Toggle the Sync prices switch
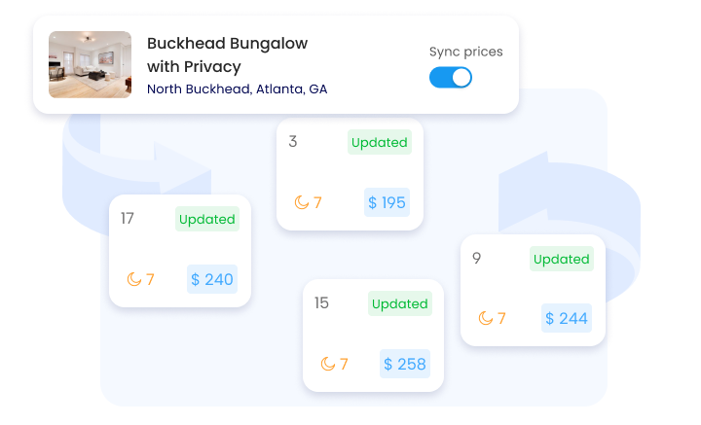Image resolution: width=701 pixels, height=425 pixels. [450, 78]
